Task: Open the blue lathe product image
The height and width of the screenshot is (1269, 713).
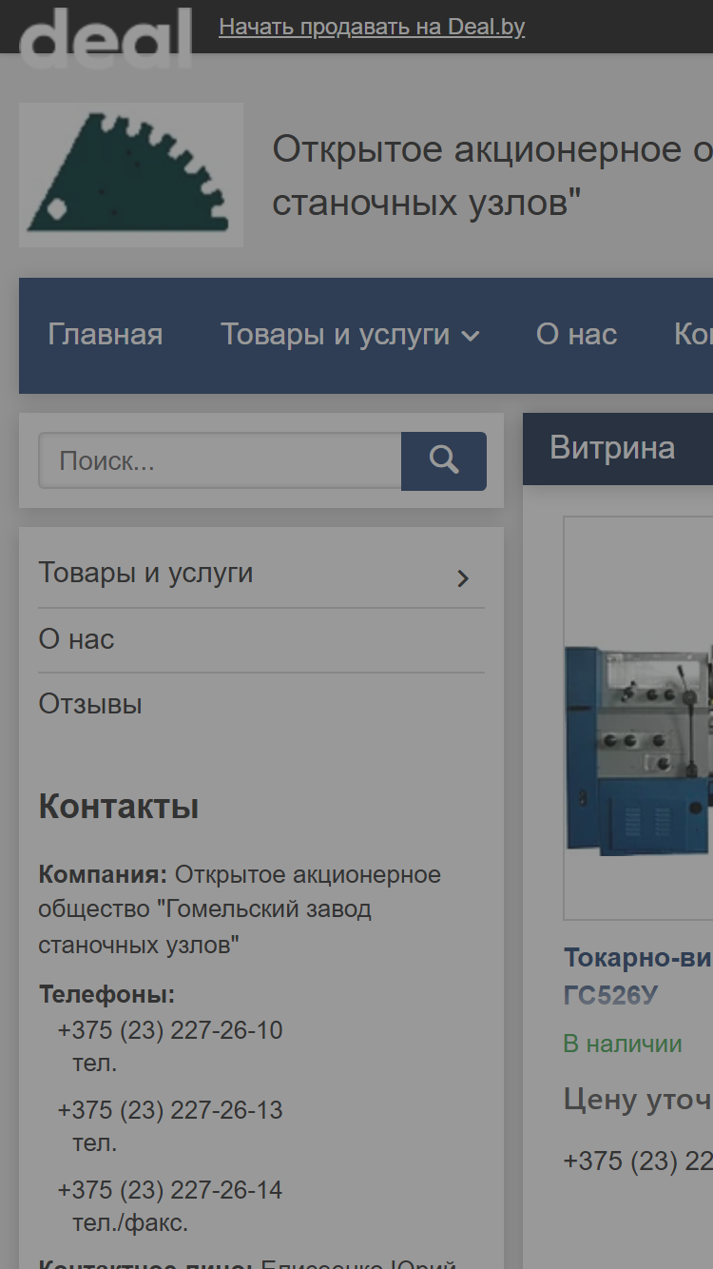Action: [639, 718]
